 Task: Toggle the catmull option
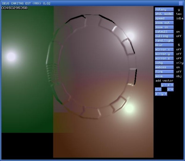(x=164, y=31)
